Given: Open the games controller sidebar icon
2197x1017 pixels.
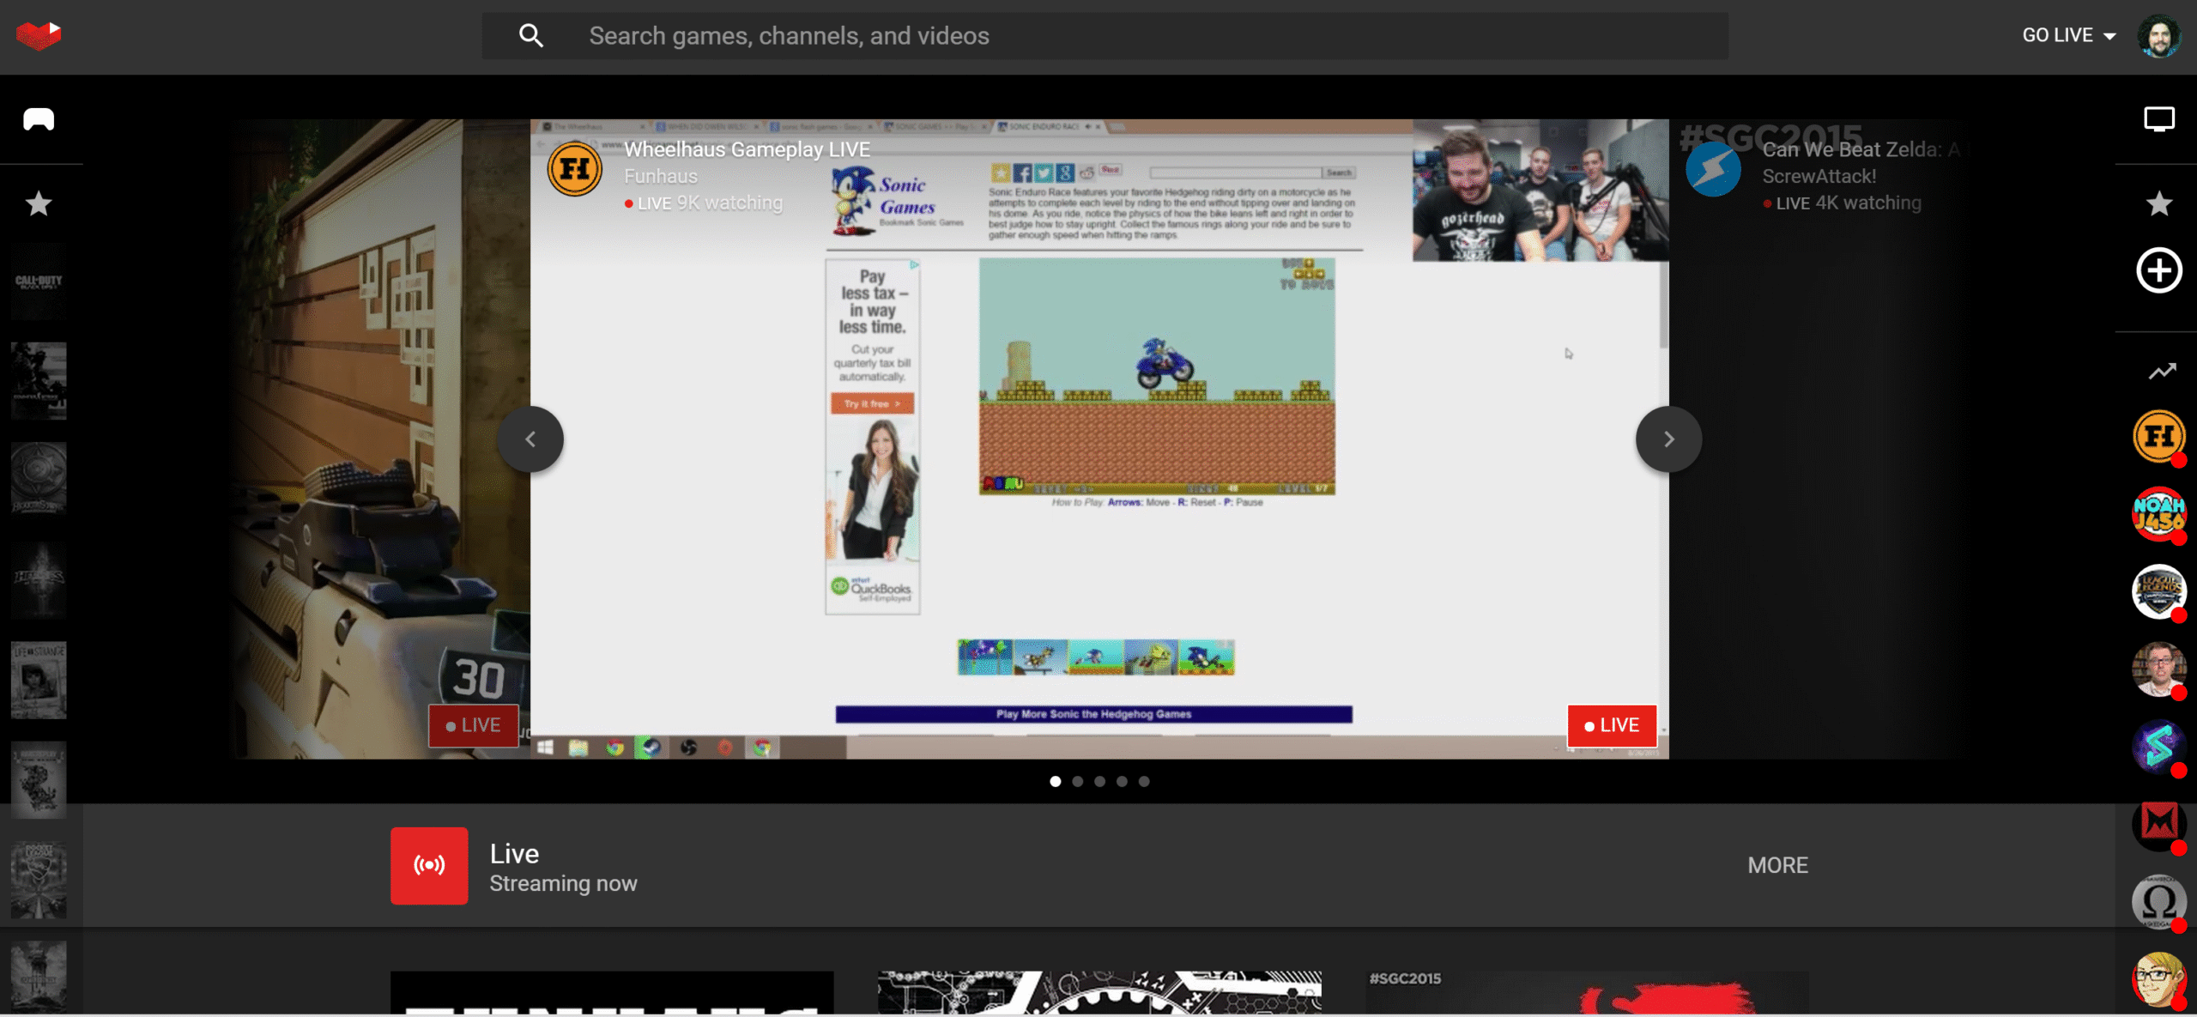Looking at the screenshot, I should pyautogui.click(x=39, y=119).
